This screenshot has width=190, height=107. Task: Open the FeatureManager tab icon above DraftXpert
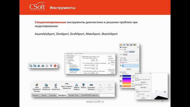121,45
